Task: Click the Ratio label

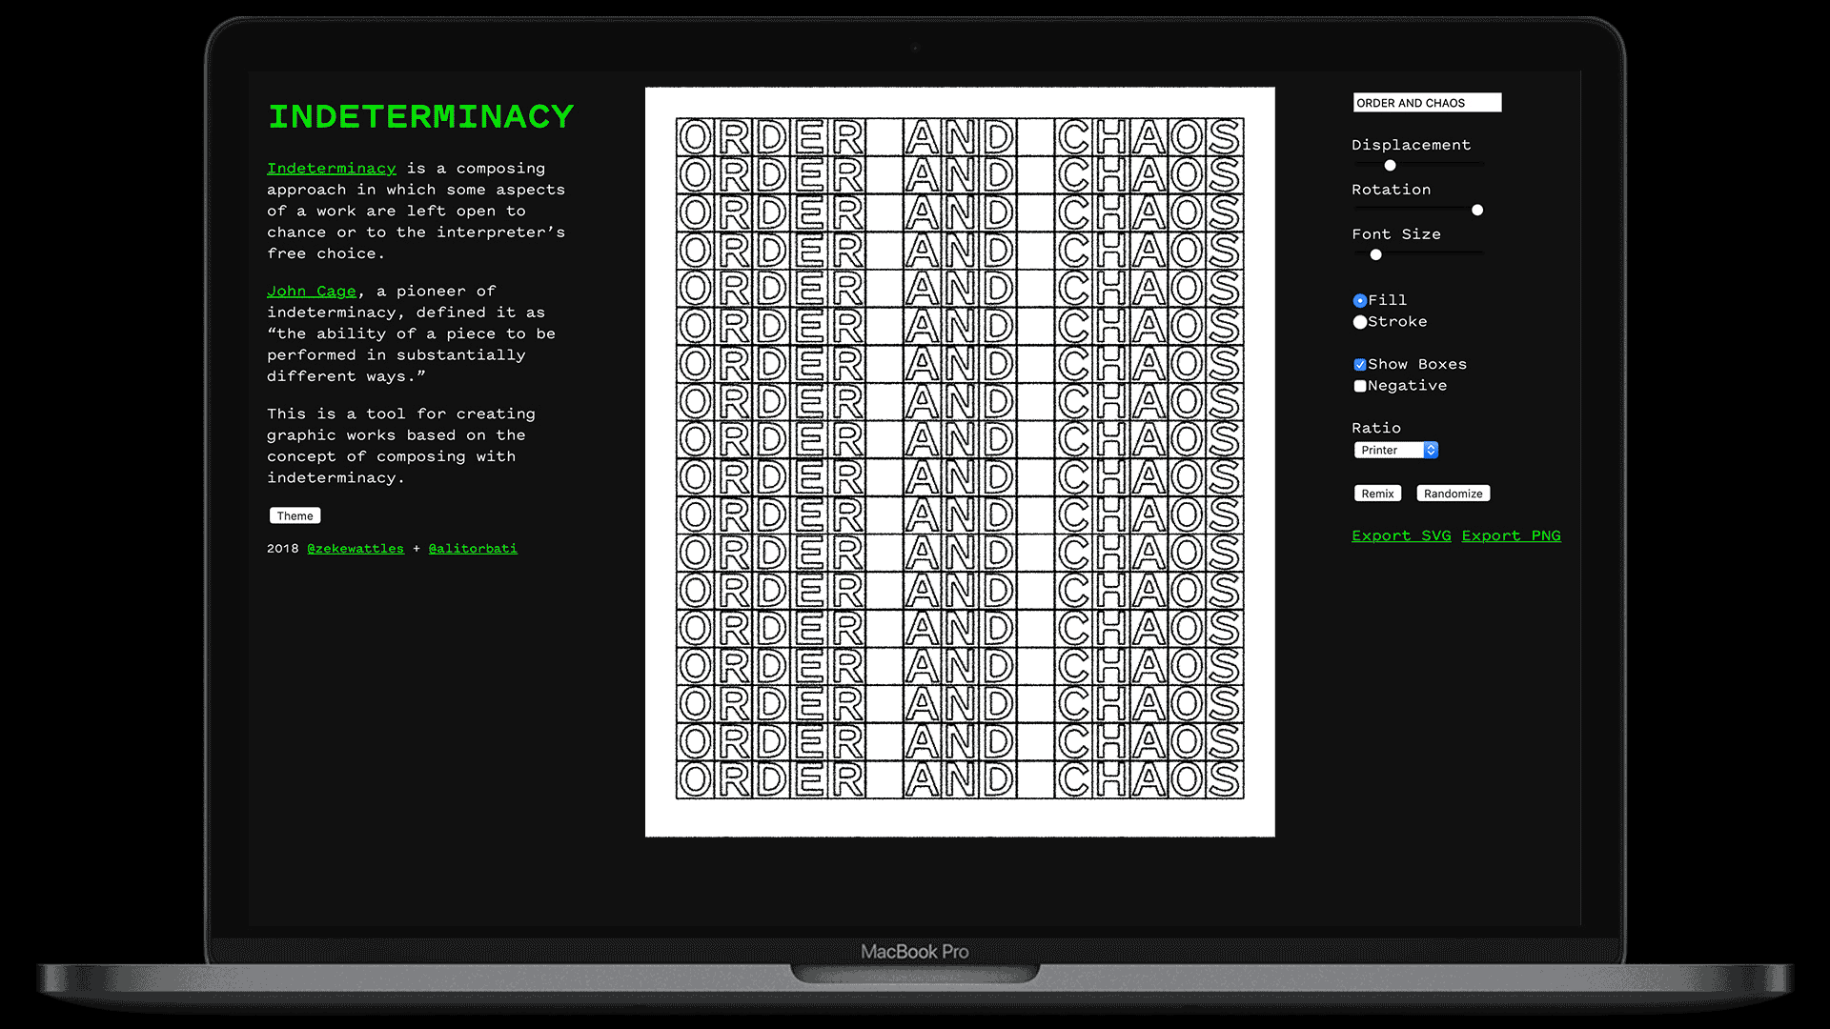Action: click(1375, 428)
